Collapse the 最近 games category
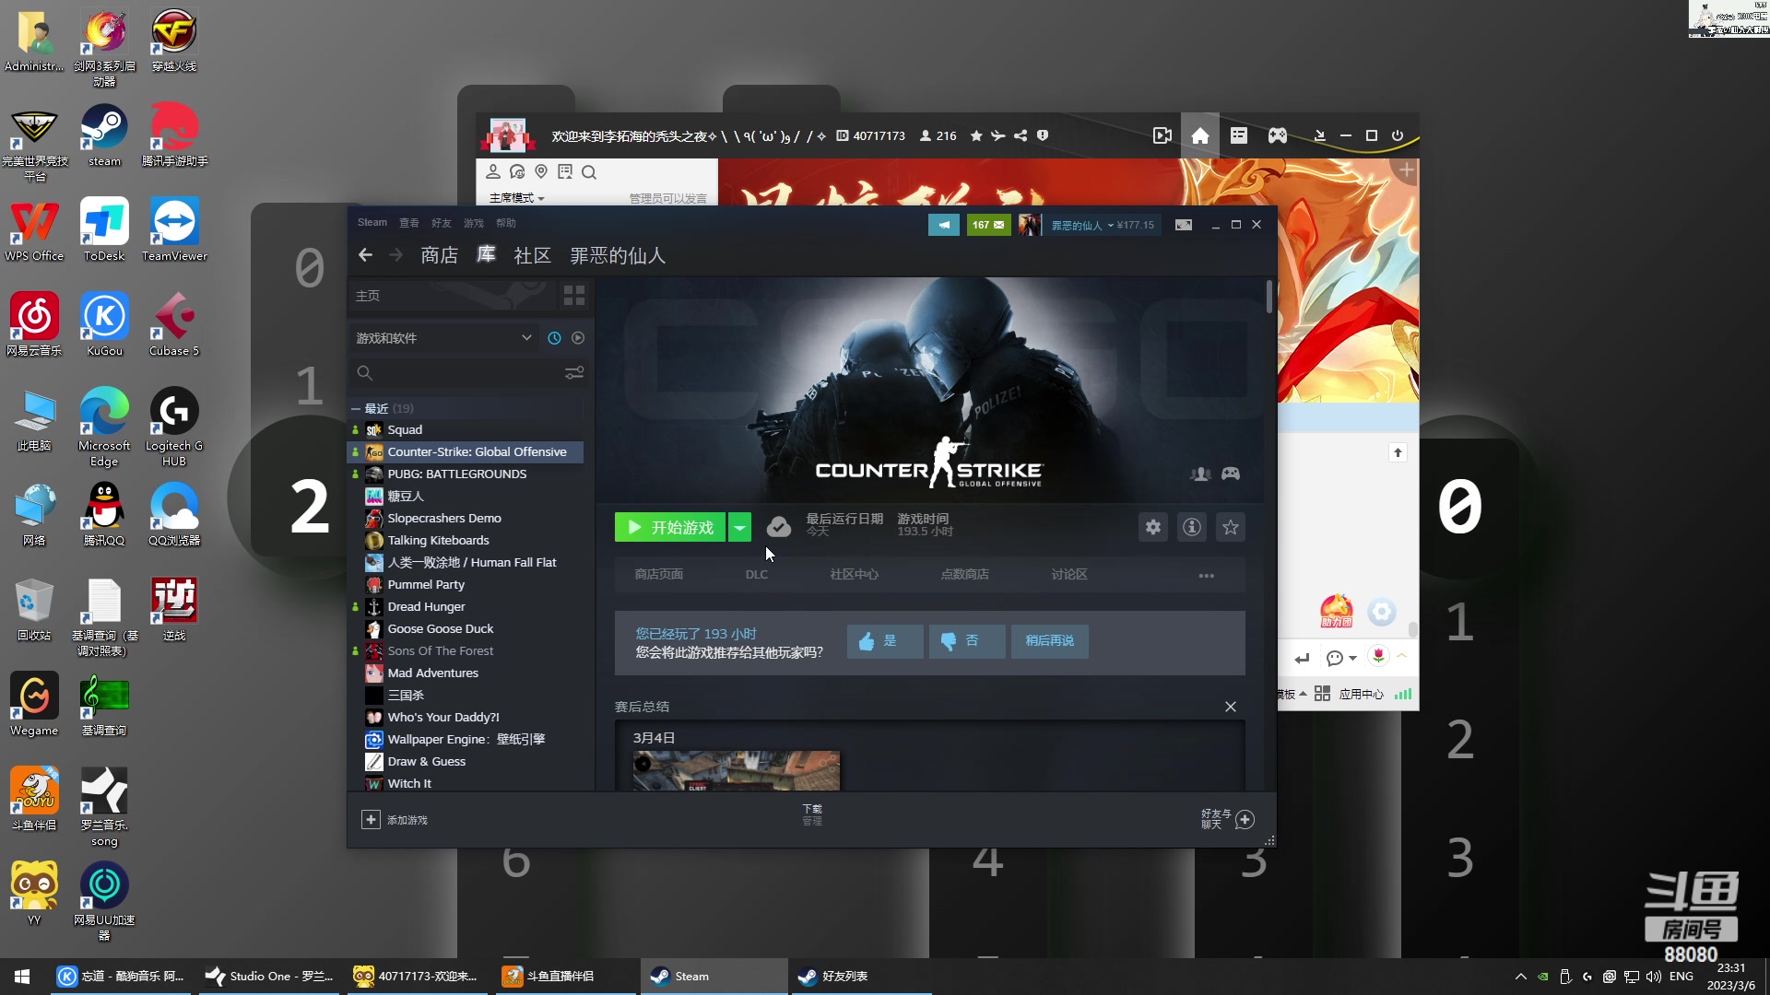1770x995 pixels. (356, 408)
